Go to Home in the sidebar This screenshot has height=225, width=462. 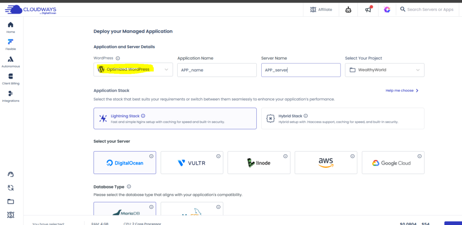[10, 27]
